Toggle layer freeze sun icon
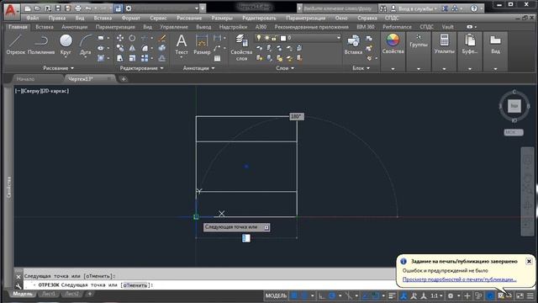538x303 pixels. coord(266,38)
